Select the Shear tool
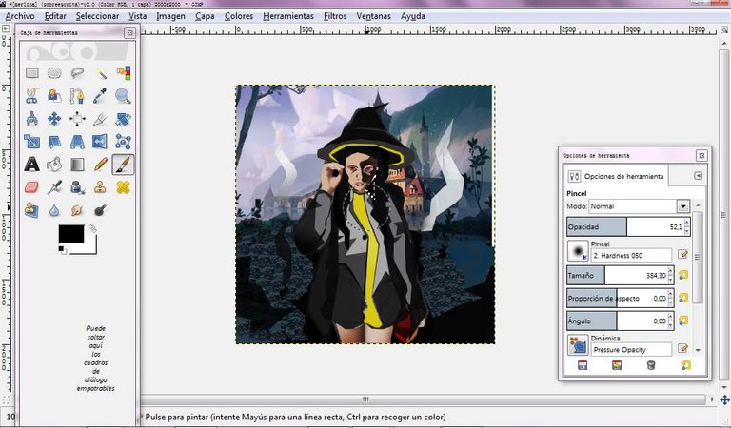731x428 pixels. [54, 142]
